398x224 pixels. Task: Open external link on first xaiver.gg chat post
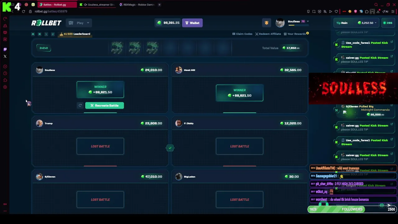pyautogui.click(x=392, y=57)
